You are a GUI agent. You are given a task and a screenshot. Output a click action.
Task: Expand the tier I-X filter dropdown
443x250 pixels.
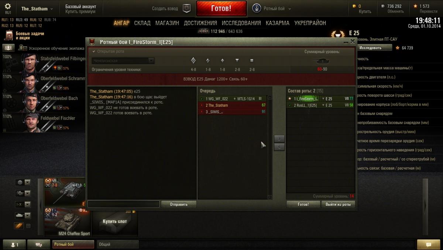click(23, 204)
